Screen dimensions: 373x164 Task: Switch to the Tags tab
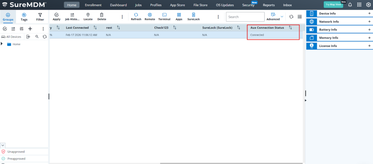pyautogui.click(x=24, y=17)
